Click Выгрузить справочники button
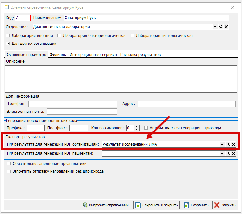The width and height of the screenshot is (242, 214). click(x=106, y=205)
